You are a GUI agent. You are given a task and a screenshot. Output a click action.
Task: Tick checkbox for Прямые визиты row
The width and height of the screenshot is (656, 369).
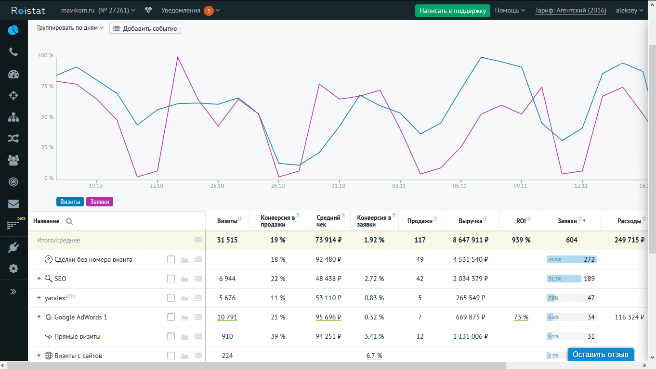pos(171,336)
